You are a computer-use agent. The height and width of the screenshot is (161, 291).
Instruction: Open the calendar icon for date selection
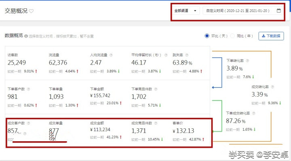278,10
